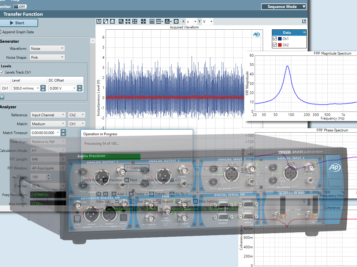
Task: Activate the pan tool in the graph toolbar
Action: (128, 21)
